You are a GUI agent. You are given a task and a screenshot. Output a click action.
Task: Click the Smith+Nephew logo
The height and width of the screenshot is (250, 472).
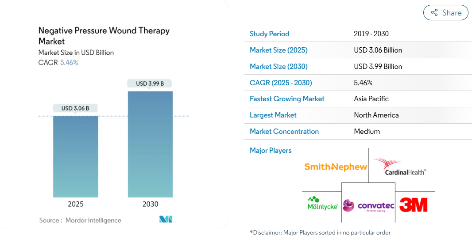click(336, 167)
